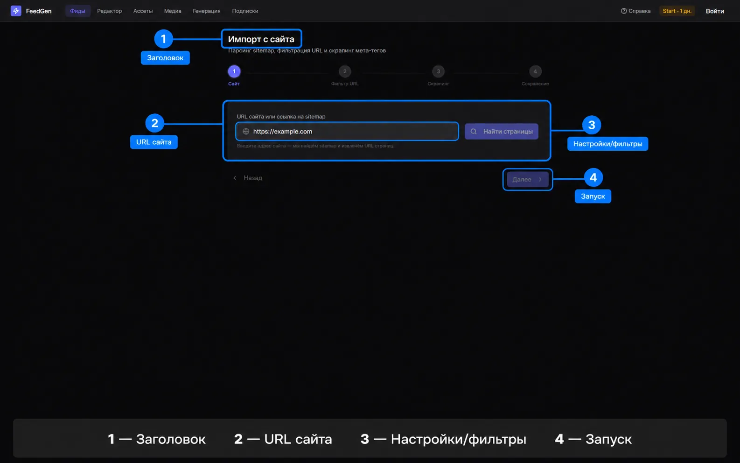Click the globe icon in URL field
Image resolution: width=740 pixels, height=463 pixels.
[246, 132]
